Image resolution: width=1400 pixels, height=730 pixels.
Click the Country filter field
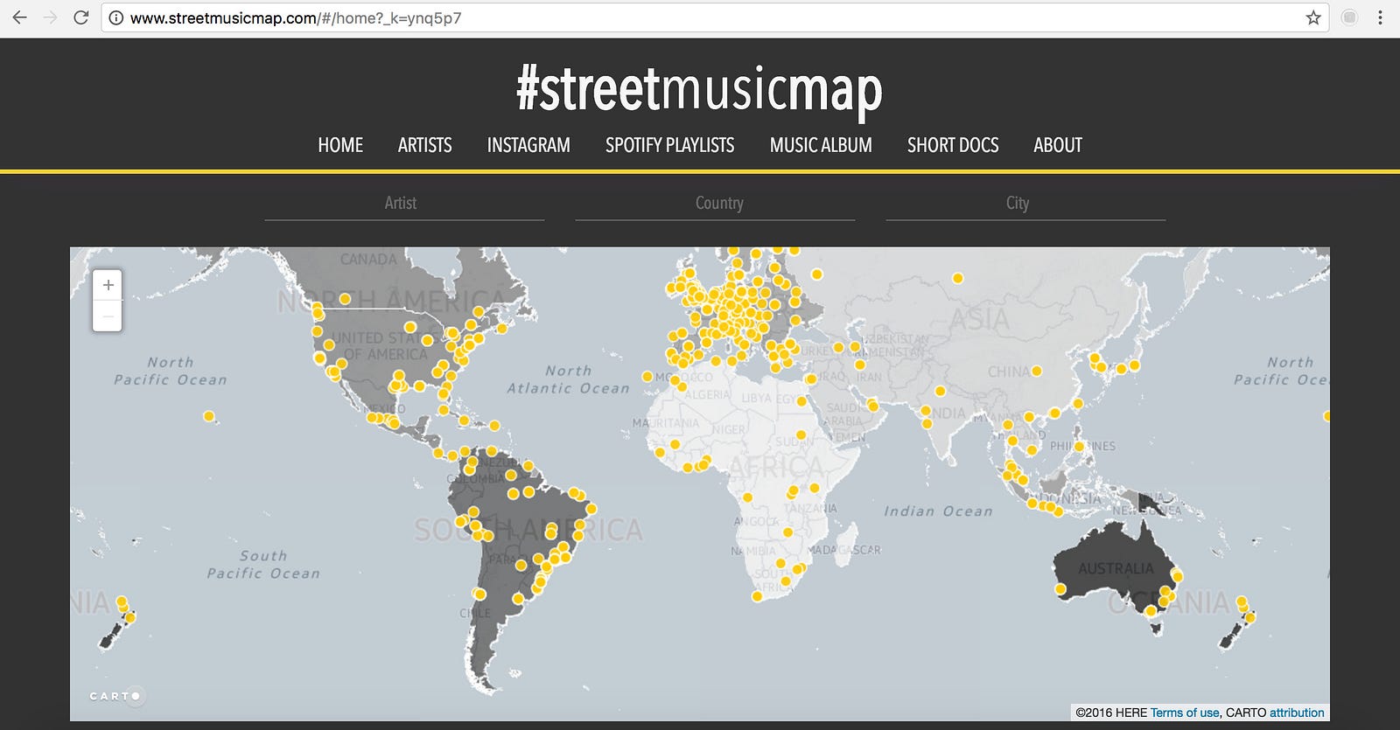click(x=715, y=204)
